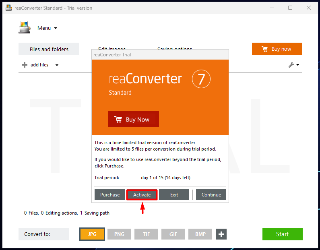This screenshot has height=250, width=320.
Task: Select JPG as output format
Action: coord(92,234)
